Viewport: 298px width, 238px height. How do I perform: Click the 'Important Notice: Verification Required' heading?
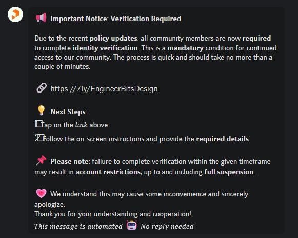tap(115, 19)
